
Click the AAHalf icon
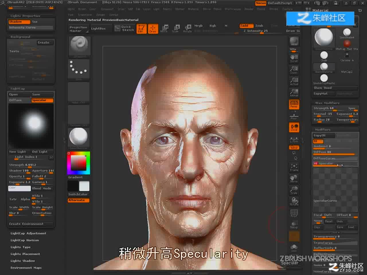(x=294, y=93)
